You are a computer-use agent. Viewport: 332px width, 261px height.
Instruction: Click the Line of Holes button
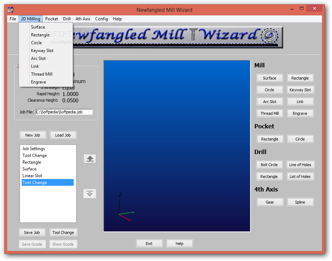point(300,165)
